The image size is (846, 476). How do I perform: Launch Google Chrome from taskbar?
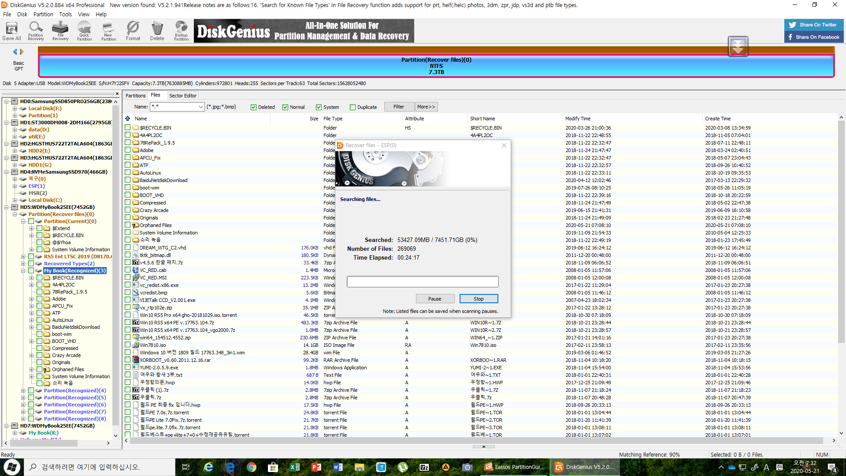point(251,467)
